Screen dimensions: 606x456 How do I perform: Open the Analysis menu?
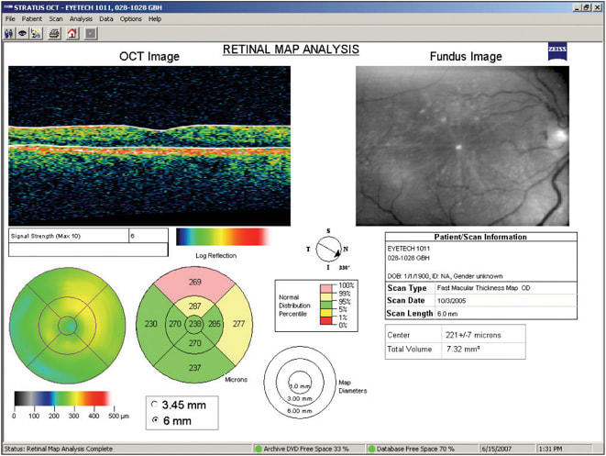(81, 18)
